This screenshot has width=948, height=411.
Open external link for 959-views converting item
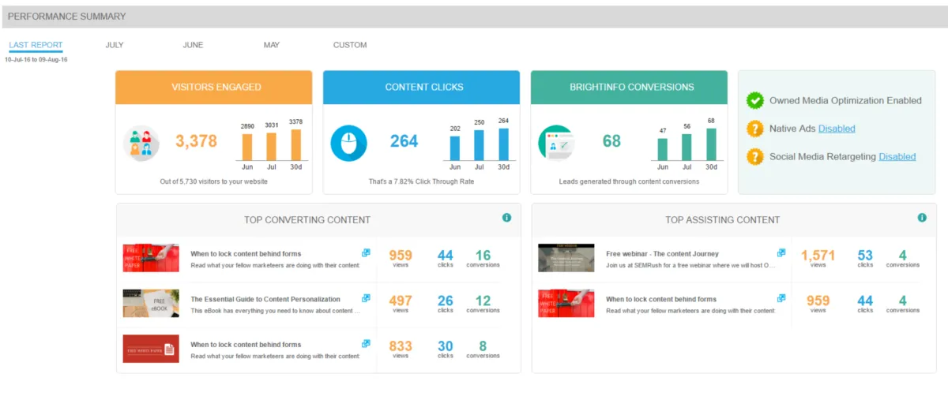click(x=366, y=253)
